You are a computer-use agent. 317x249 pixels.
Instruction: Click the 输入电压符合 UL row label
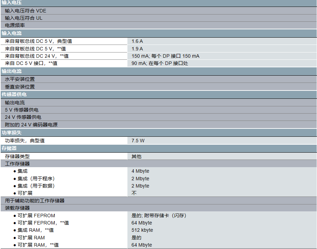coord(23,18)
